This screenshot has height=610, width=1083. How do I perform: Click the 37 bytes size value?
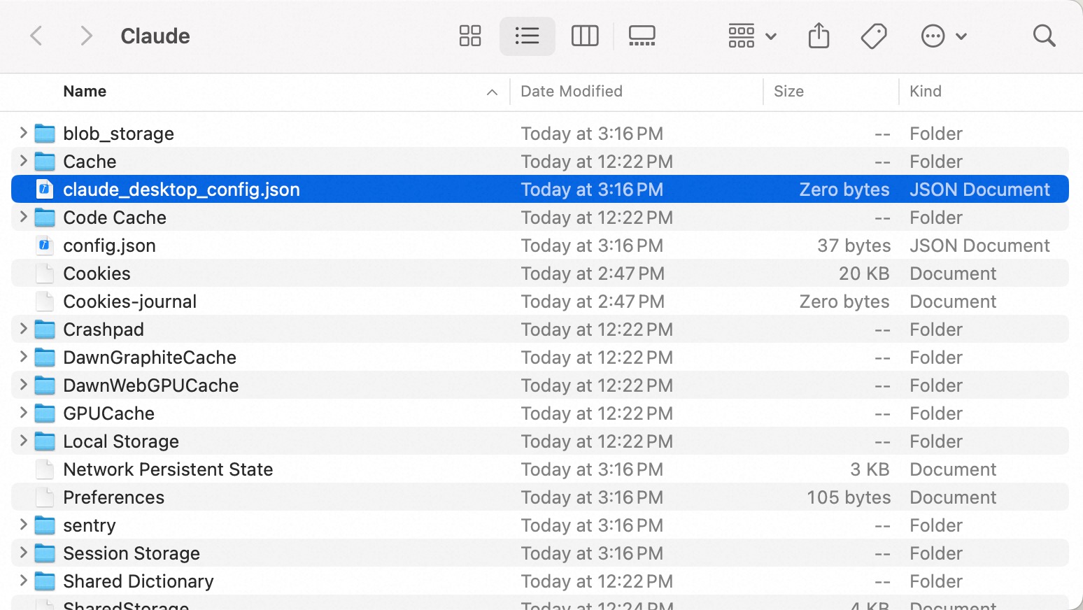[x=854, y=246]
